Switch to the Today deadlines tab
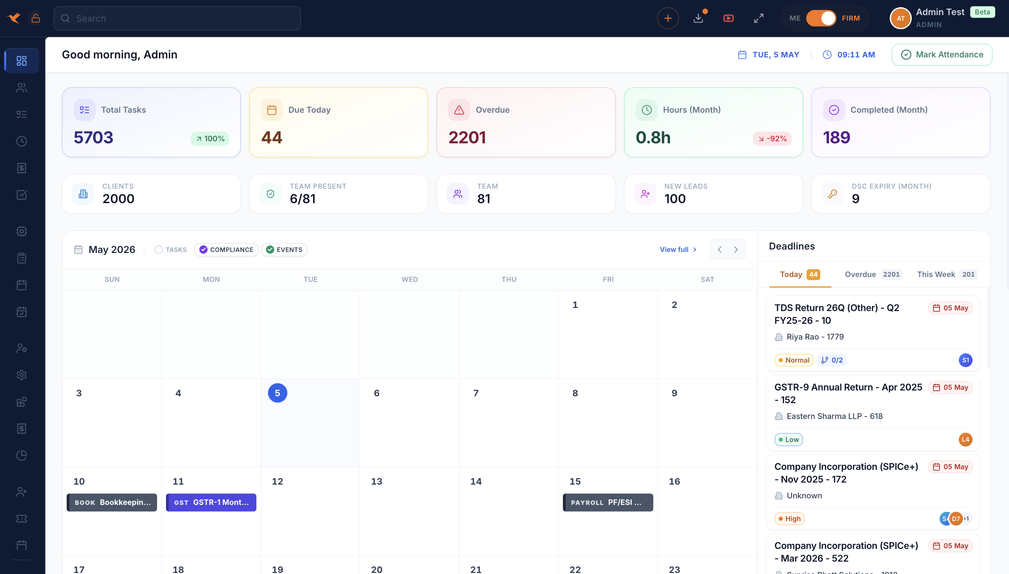 (x=800, y=274)
